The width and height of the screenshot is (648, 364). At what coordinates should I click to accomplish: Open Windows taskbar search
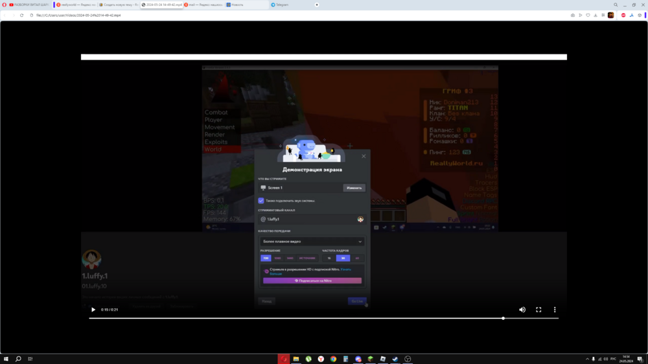pos(18,359)
